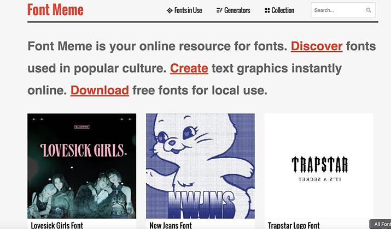
Task: Click the Lovesick Girls Font title
Action: [x=57, y=225]
